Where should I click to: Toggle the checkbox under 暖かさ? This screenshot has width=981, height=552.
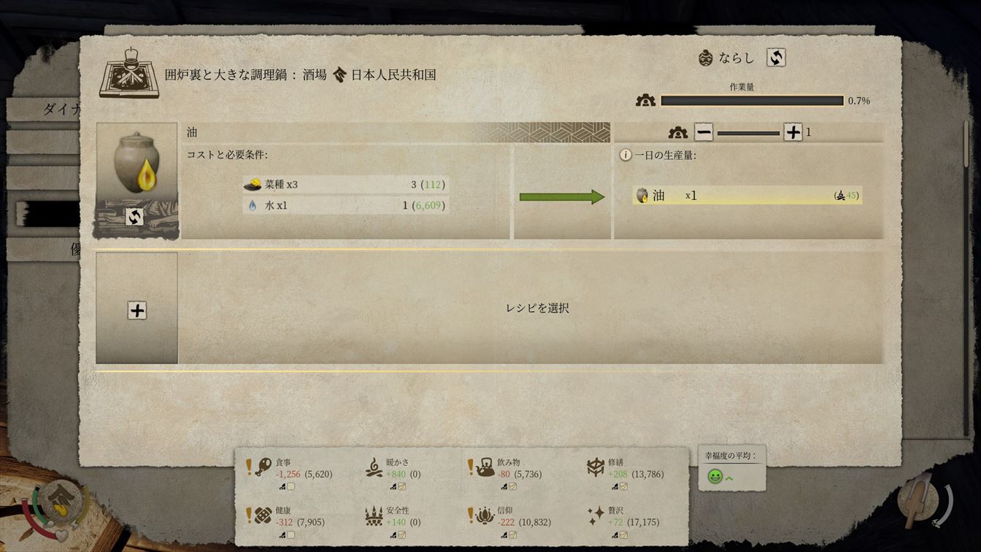tap(401, 486)
